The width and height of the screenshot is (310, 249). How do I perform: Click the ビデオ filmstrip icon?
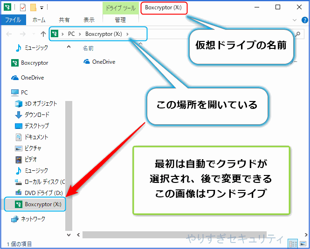(x=19, y=160)
